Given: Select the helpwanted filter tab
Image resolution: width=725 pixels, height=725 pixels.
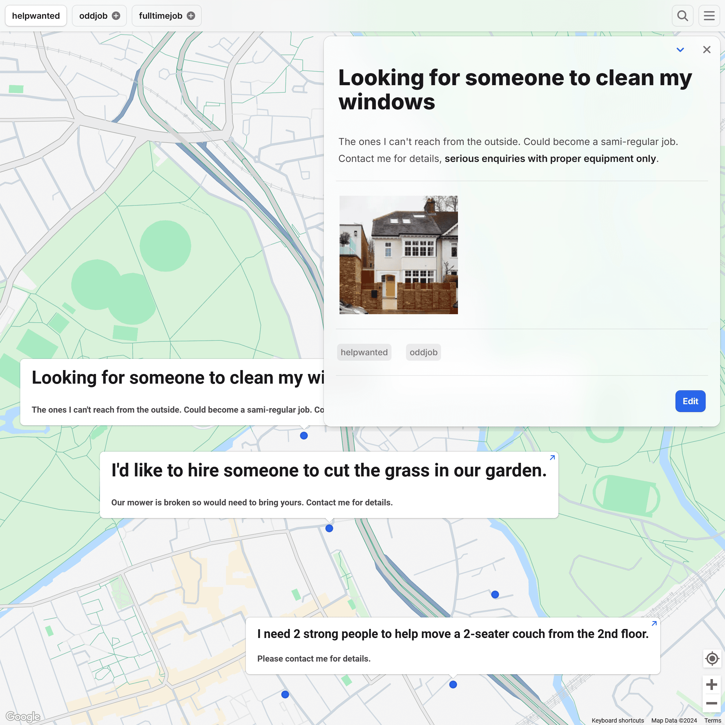Looking at the screenshot, I should 36,16.
